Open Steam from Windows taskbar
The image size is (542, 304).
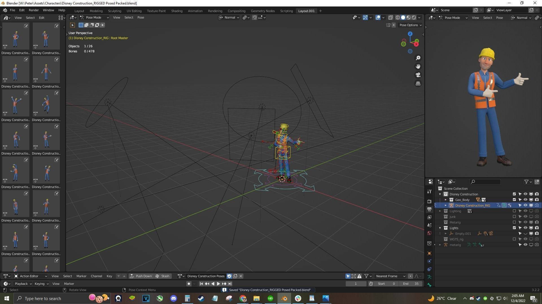[201, 298]
